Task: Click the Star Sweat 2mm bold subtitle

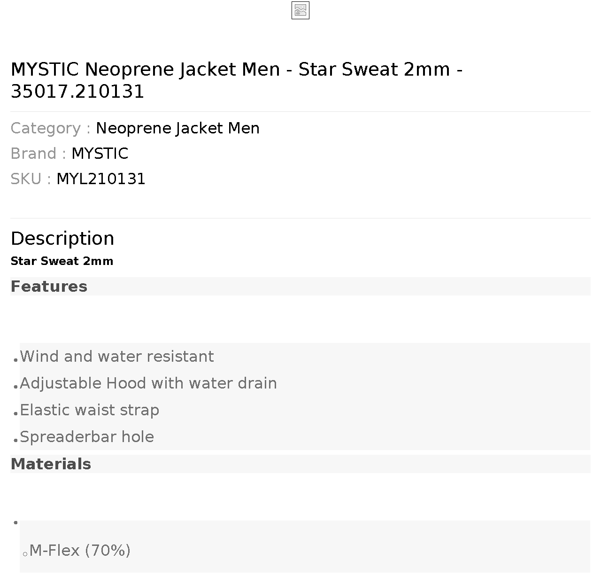Action: click(62, 261)
